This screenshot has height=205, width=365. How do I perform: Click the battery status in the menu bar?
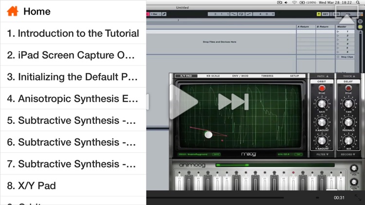point(308,2)
